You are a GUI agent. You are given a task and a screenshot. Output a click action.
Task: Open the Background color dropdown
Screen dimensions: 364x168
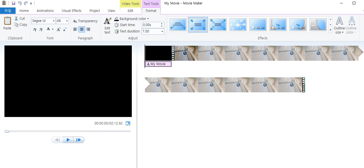132,19
